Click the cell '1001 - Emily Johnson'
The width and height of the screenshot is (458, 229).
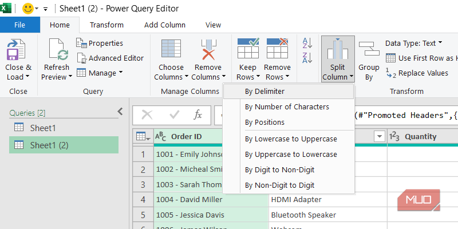point(188,154)
